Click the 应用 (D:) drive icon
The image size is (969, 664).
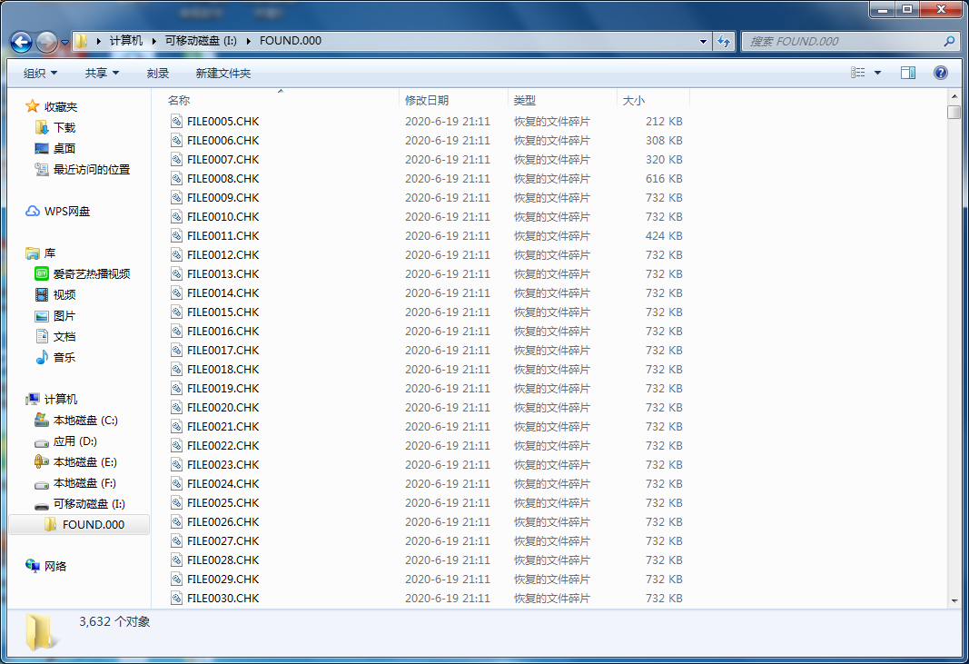coord(42,442)
